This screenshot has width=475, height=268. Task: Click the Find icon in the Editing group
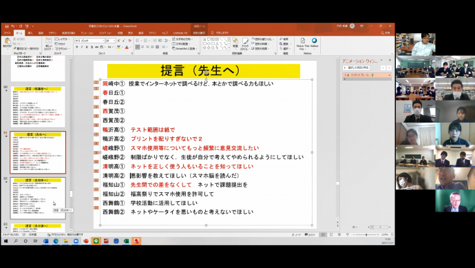(x=284, y=39)
